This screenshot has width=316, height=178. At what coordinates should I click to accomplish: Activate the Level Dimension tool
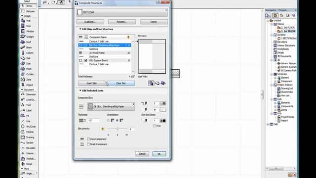pos(28,100)
